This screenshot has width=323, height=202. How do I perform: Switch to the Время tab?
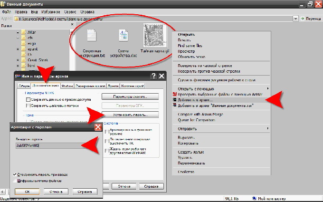click(x=114, y=86)
